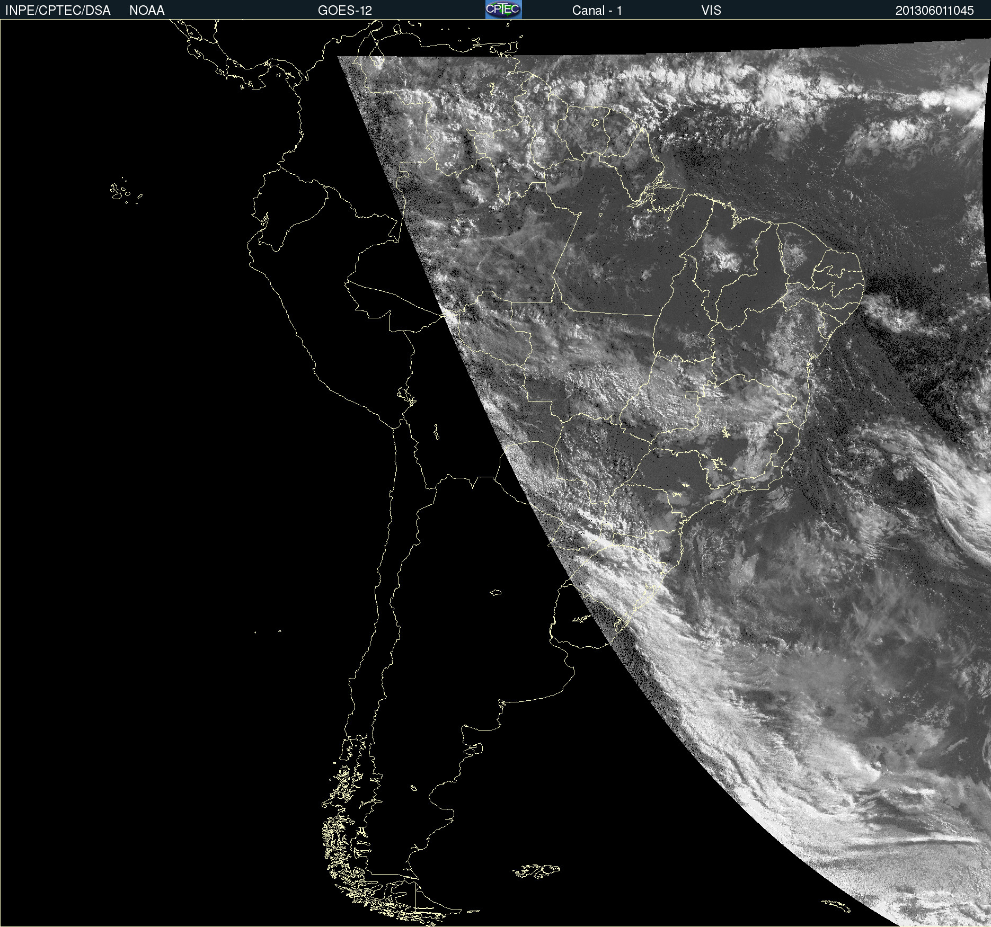Click the NOAA label in the header
Viewport: 991px width, 927px height.
click(x=147, y=11)
